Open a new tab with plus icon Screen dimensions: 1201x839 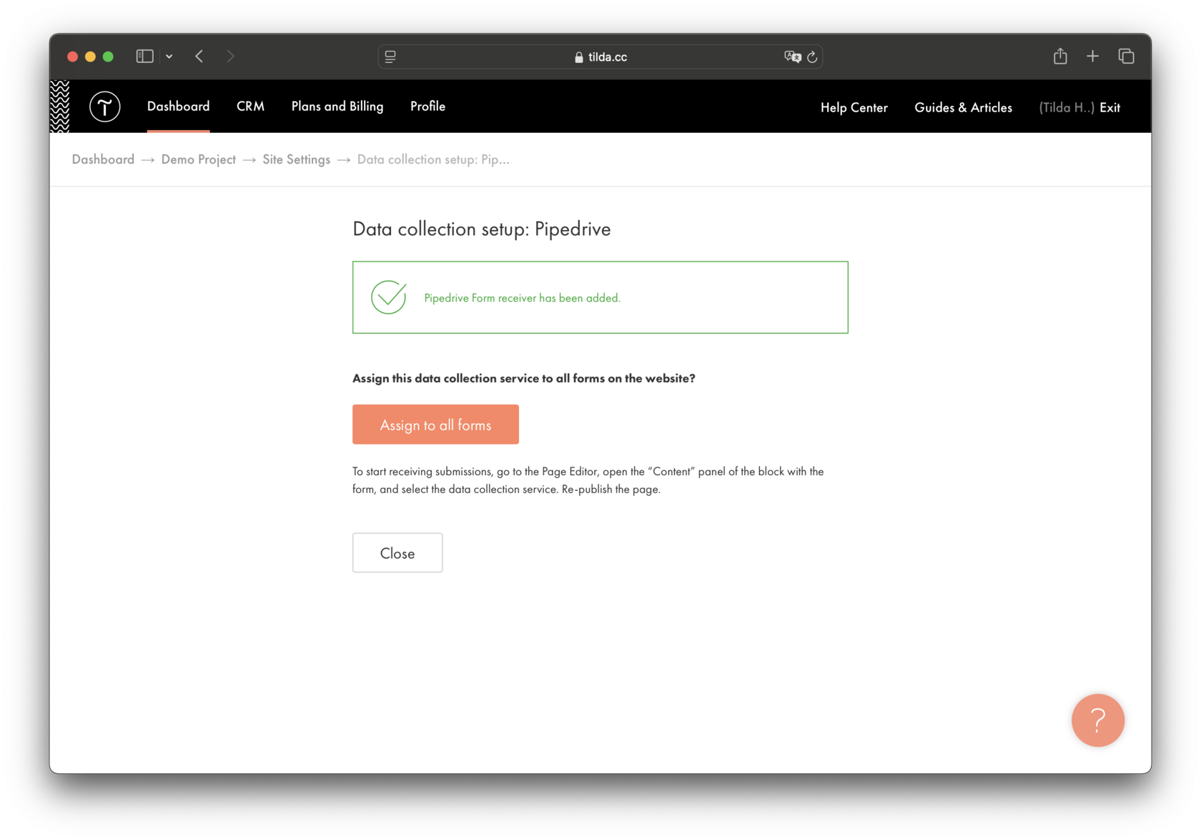click(x=1092, y=56)
